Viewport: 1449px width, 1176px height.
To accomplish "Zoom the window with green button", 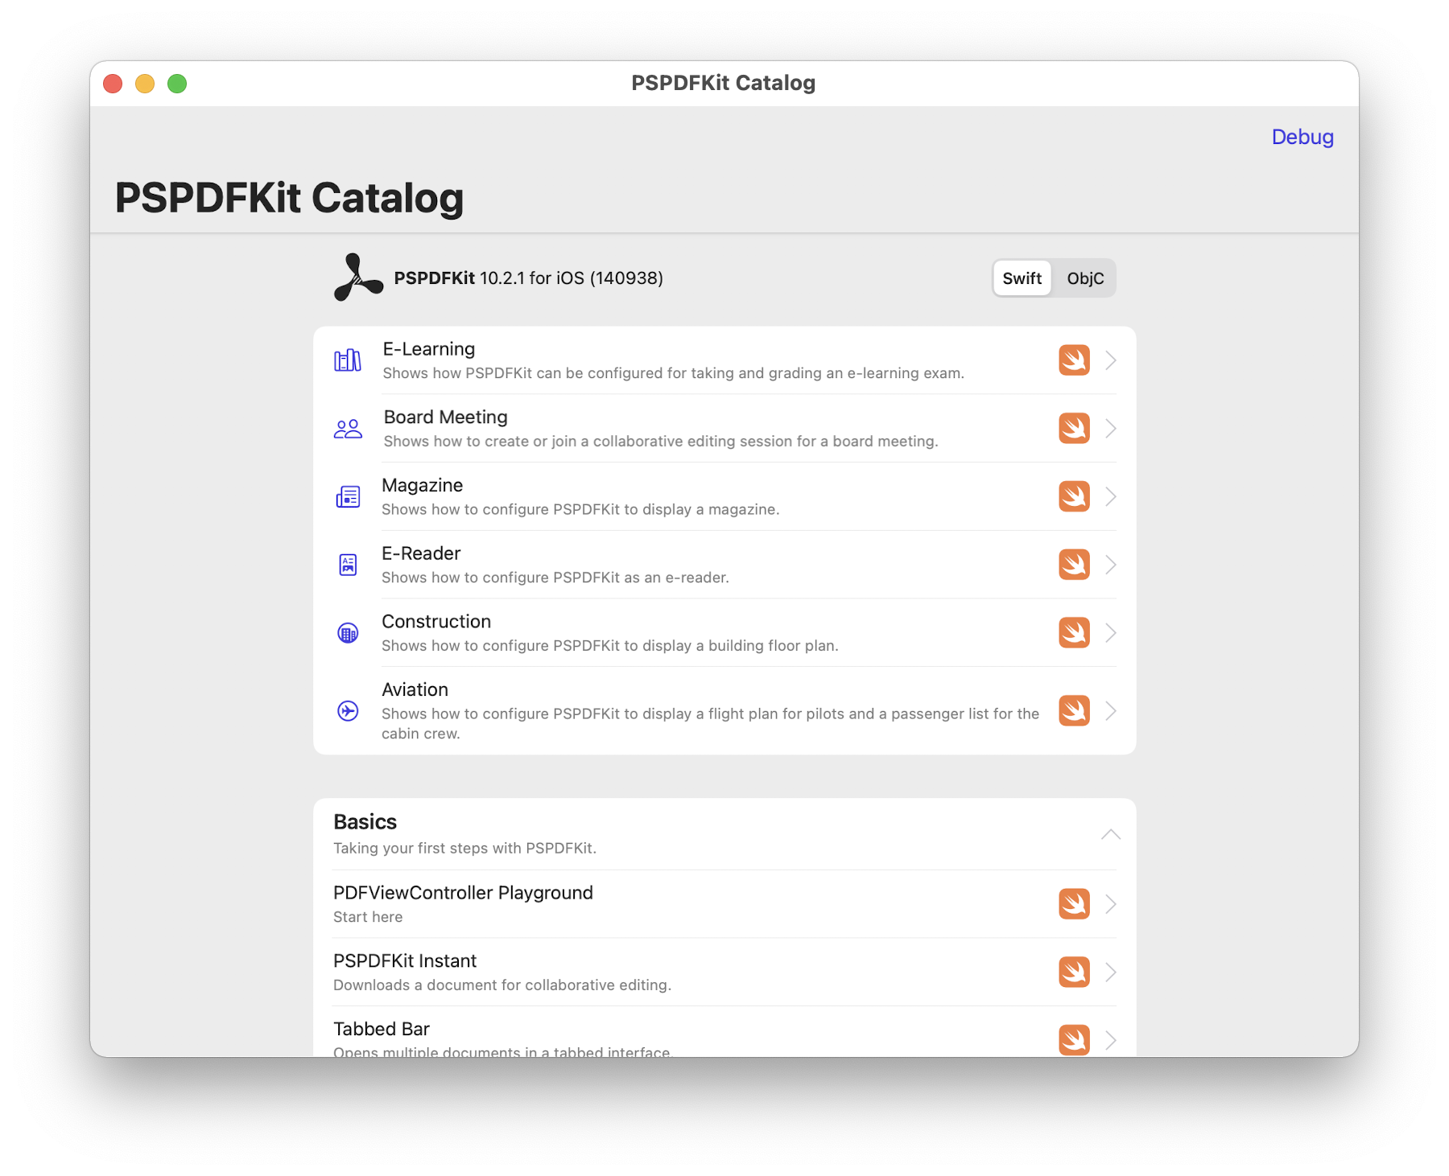I will click(177, 84).
